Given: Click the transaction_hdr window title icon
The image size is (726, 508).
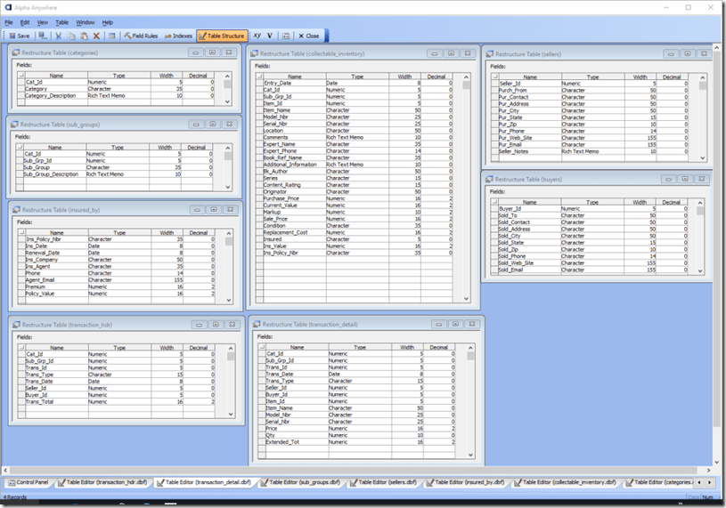Looking at the screenshot, I should 16,325.
